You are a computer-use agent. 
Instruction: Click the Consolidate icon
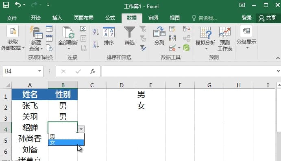click(187, 29)
